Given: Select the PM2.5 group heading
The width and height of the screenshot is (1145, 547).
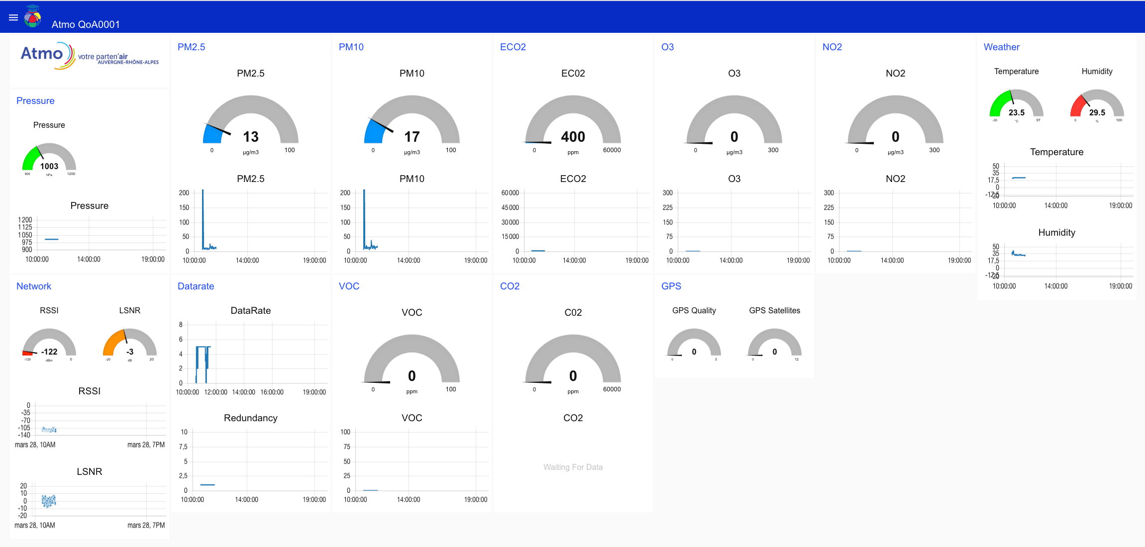Looking at the screenshot, I should pos(192,47).
